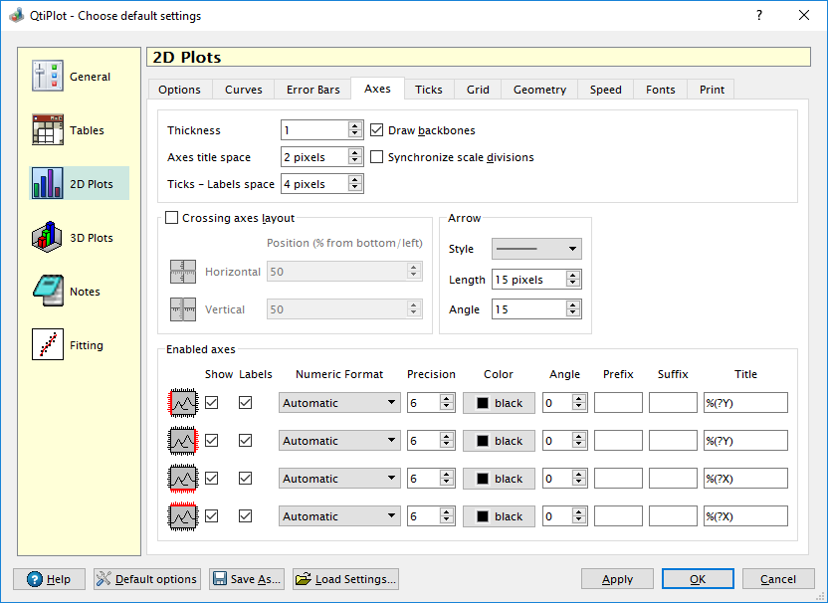The image size is (828, 603).
Task: Click the Title field of the first axis
Action: coord(745,403)
